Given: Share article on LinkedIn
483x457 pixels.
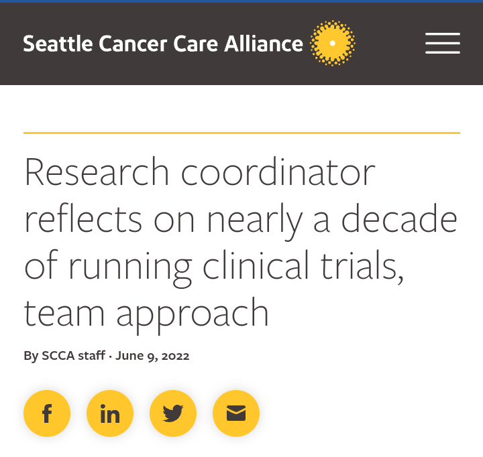Looking at the screenshot, I should (x=110, y=413).
